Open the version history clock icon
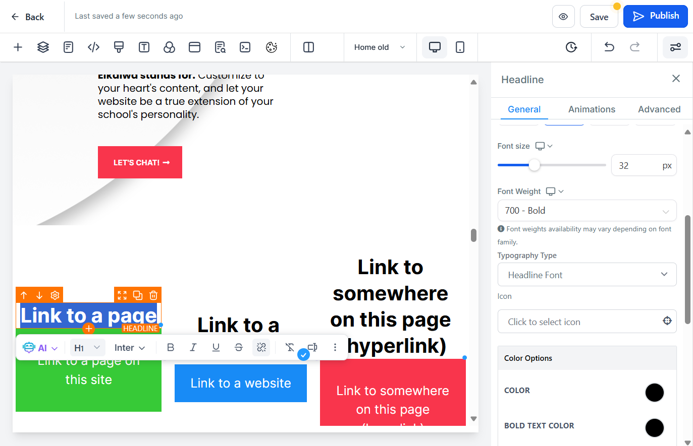This screenshot has width=693, height=446. pyautogui.click(x=571, y=47)
